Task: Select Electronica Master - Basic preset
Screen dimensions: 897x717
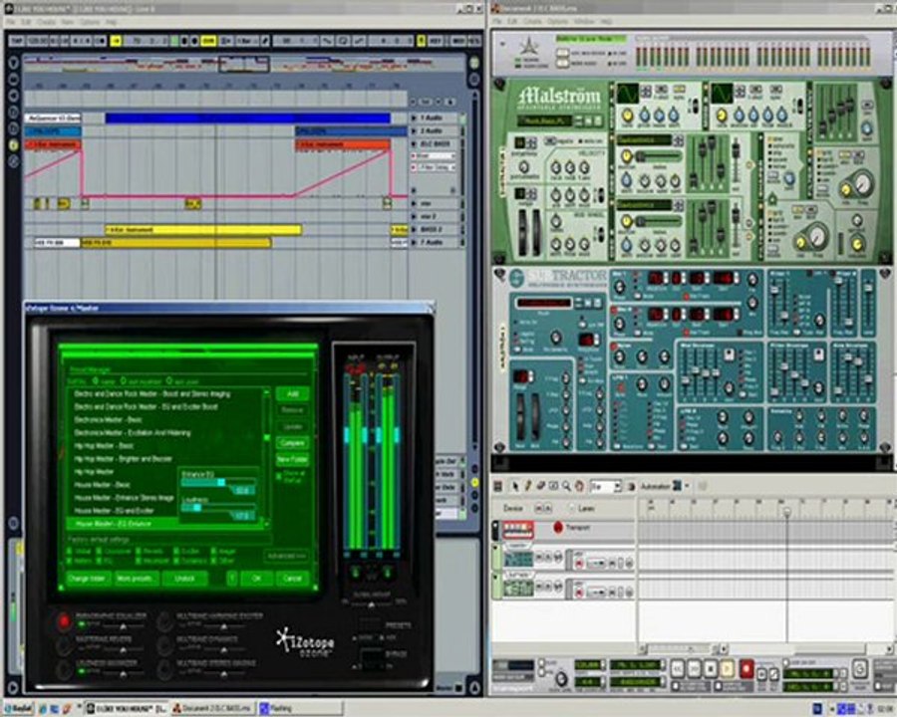Action: click(108, 419)
